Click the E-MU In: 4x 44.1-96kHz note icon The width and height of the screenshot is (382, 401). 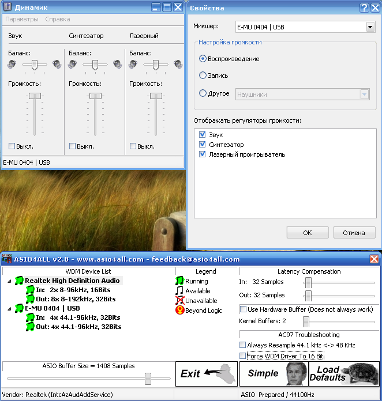30,317
